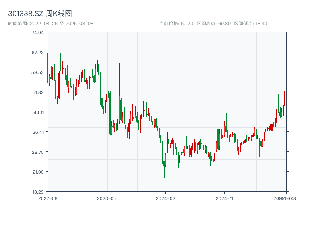
Task: Click the 区间低点 18.43 label
Action: pyautogui.click(x=250, y=24)
